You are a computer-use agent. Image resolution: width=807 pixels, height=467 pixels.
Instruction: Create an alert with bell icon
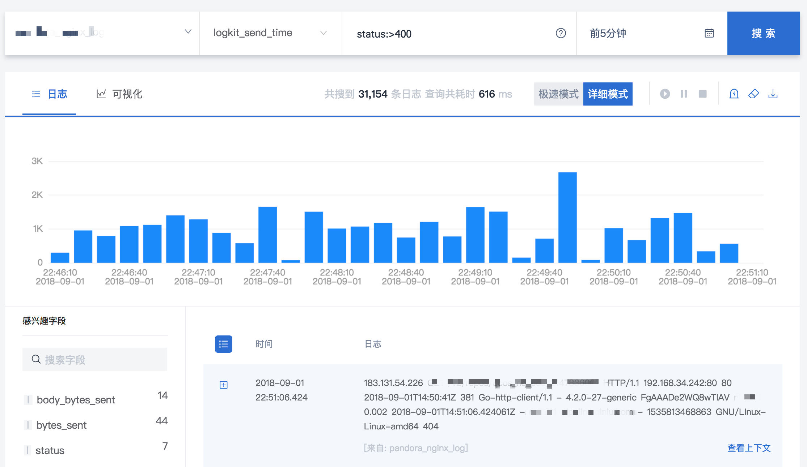[x=734, y=94]
